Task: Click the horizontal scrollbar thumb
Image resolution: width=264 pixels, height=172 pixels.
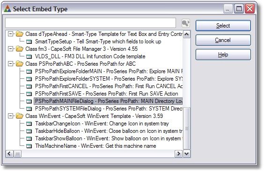Action: pos(17,154)
